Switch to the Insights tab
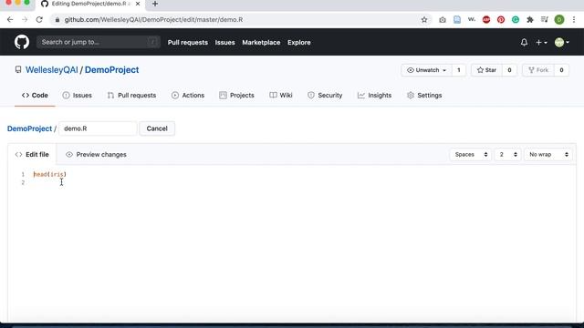The width and height of the screenshot is (584, 328). 375,95
